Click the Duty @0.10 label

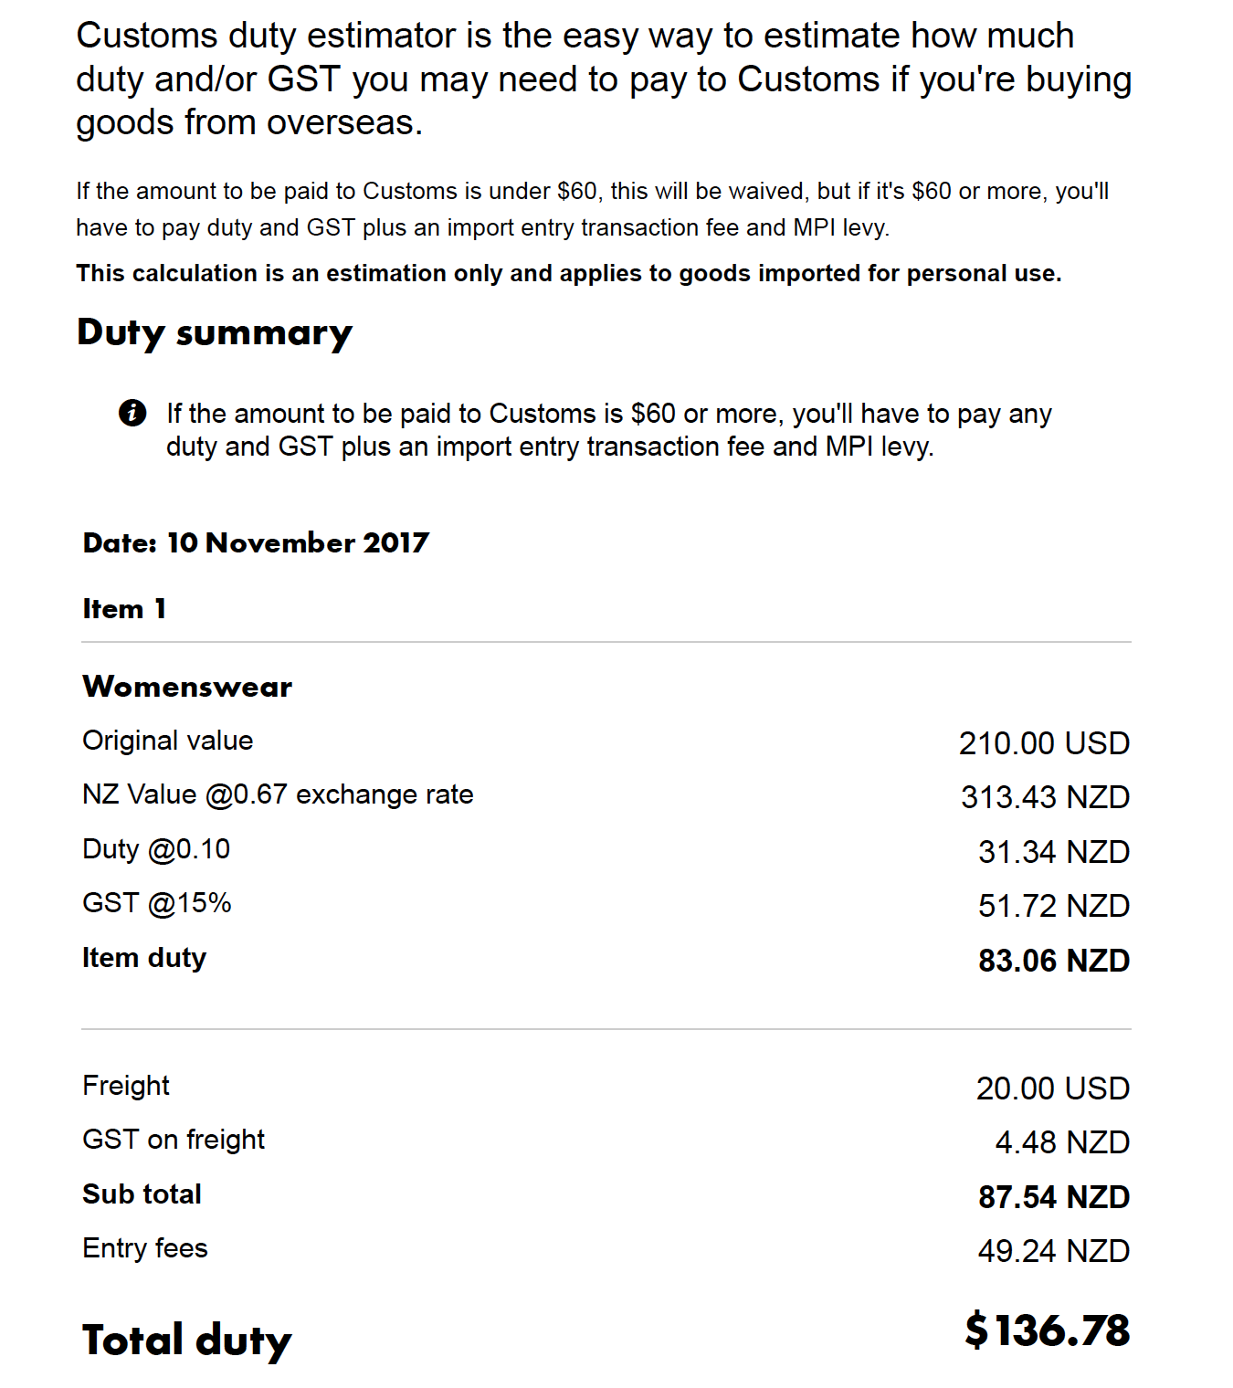pyautogui.click(x=156, y=849)
